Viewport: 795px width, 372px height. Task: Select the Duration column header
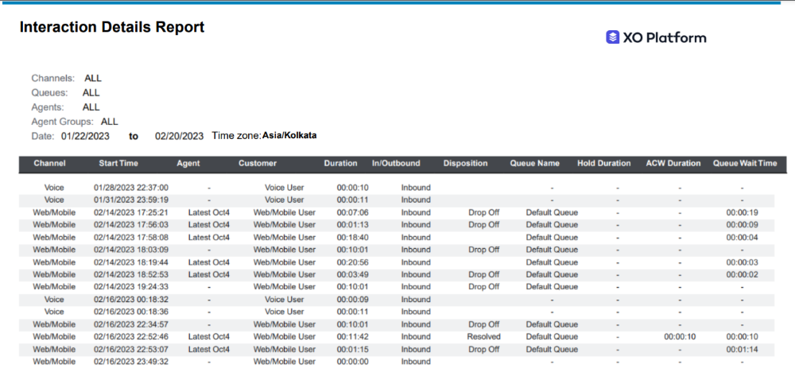pyautogui.click(x=340, y=164)
